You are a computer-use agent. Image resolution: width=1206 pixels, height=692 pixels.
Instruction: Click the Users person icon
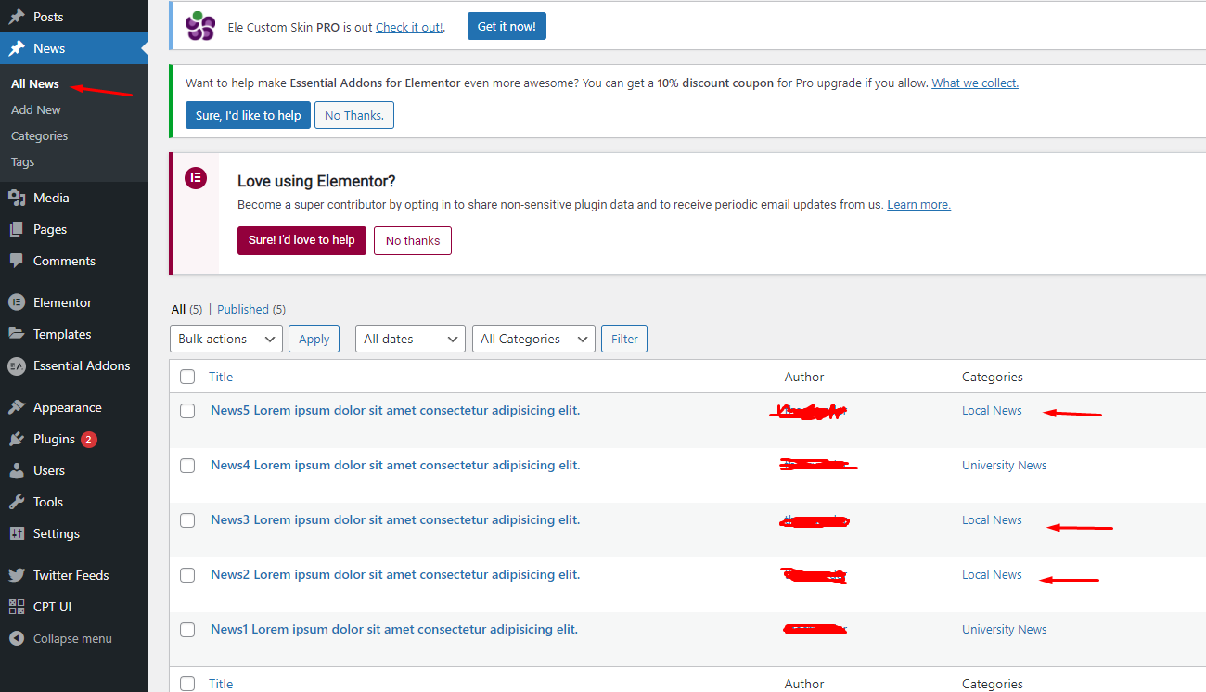[17, 470]
